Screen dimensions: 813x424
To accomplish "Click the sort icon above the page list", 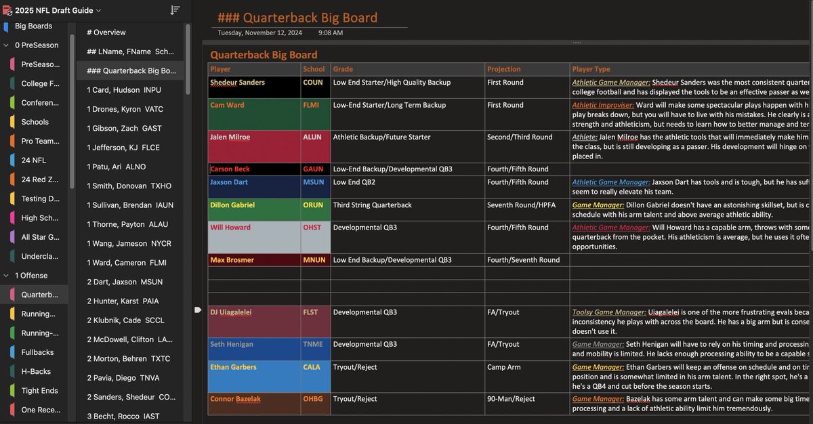I will 174,10.
